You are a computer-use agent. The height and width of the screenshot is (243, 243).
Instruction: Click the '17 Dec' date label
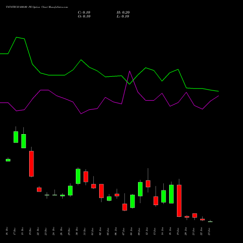[15, 231]
